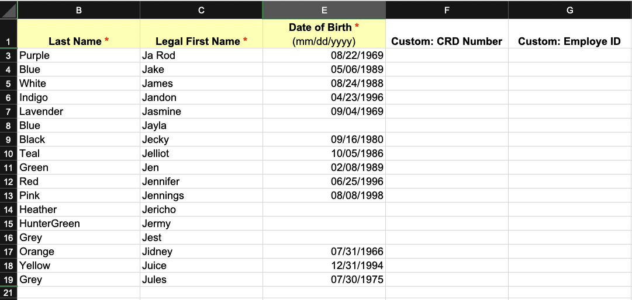
Task: Select the column C header
Action: pyautogui.click(x=201, y=9)
